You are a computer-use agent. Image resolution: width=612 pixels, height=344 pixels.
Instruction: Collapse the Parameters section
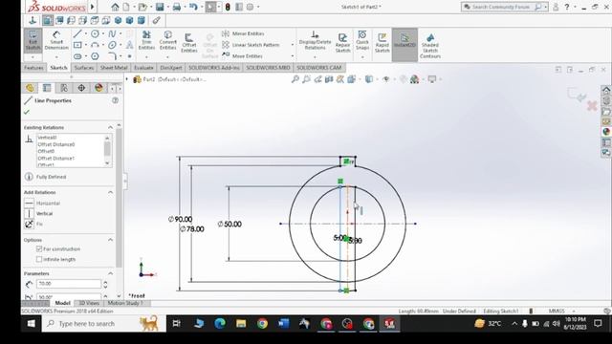[x=110, y=273]
